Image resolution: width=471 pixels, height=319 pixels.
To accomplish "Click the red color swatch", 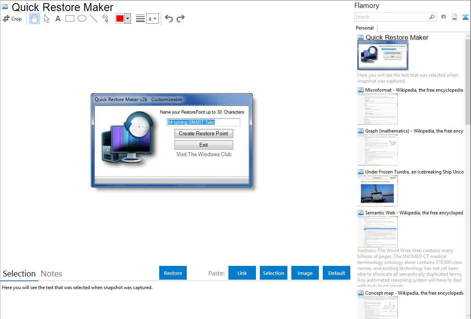I will click(x=120, y=18).
